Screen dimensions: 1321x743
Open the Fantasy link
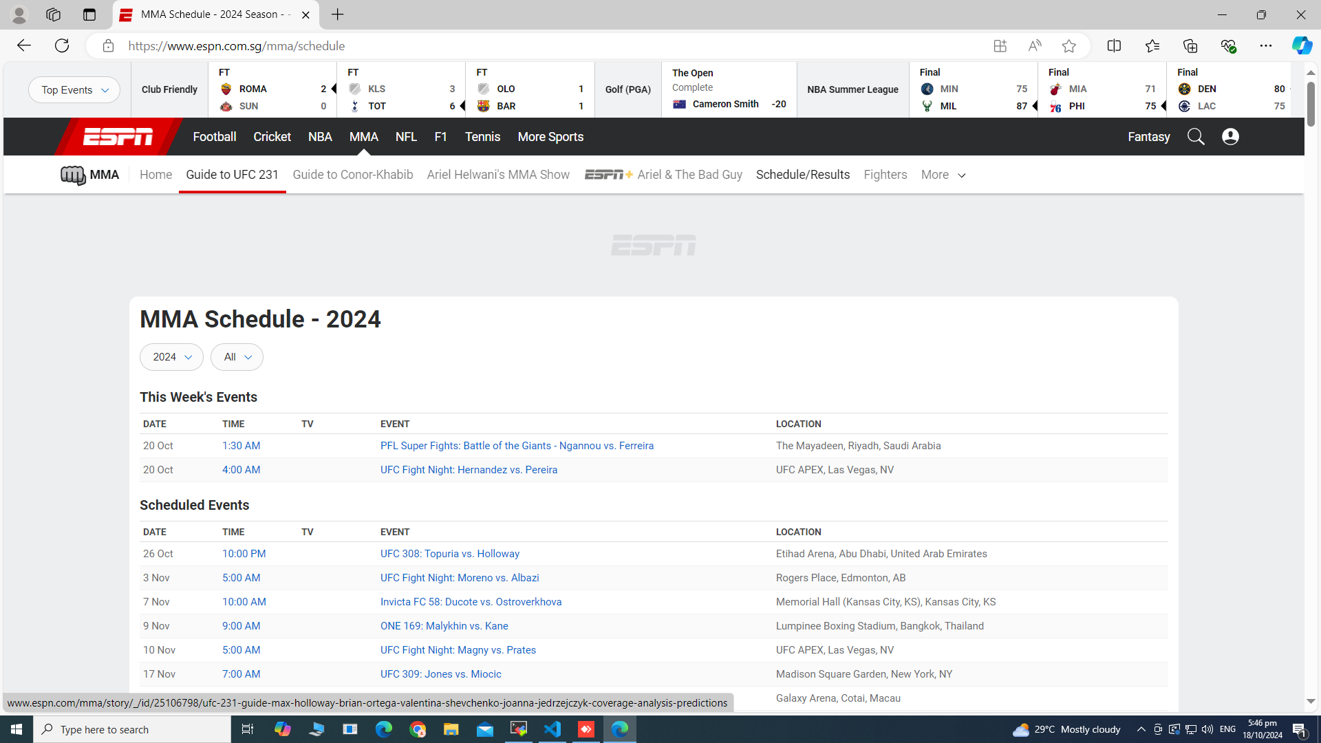coord(1148,137)
